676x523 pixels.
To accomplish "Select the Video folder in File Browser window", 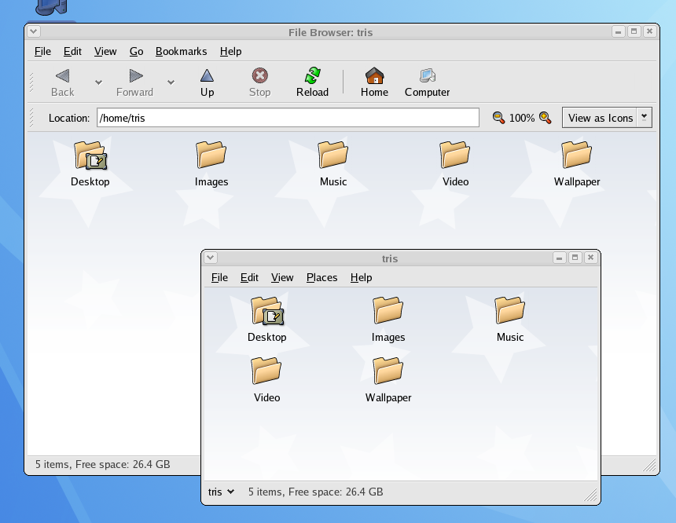I will 455,164.
